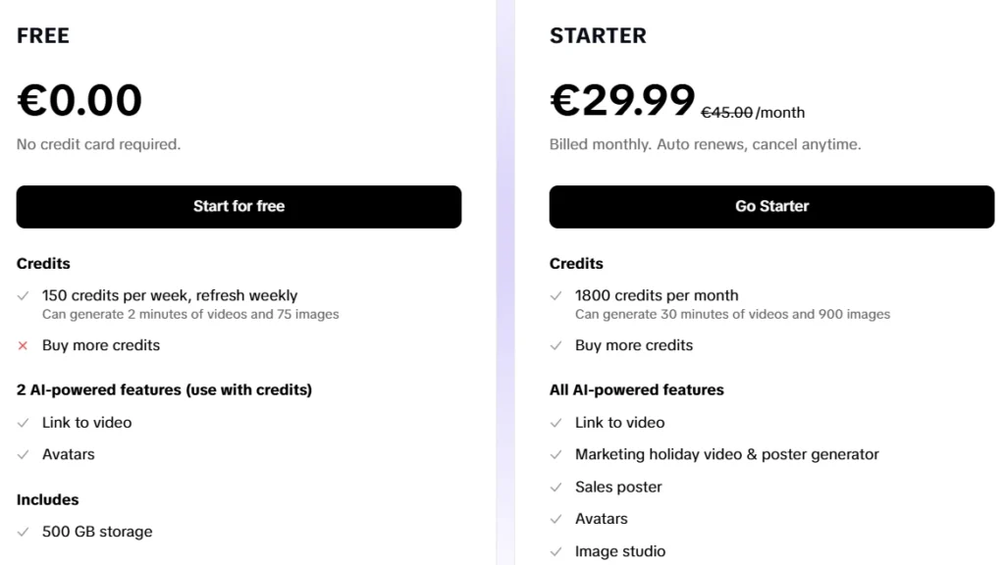This screenshot has width=1005, height=565.
Task: Click checkmark by Starter Link to video
Action: coord(556,423)
